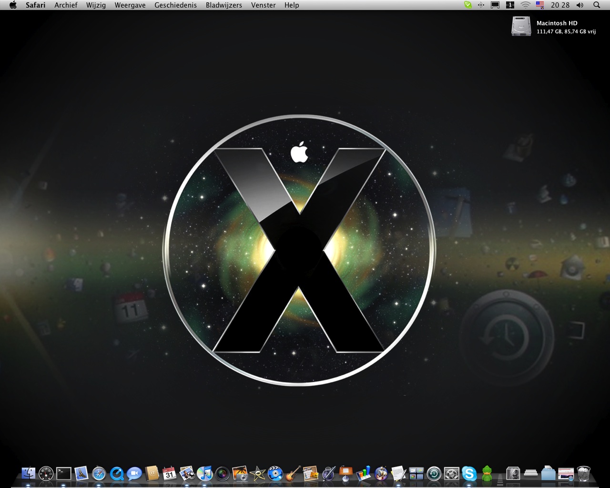Launch QuickTime Player from dock

click(x=117, y=473)
